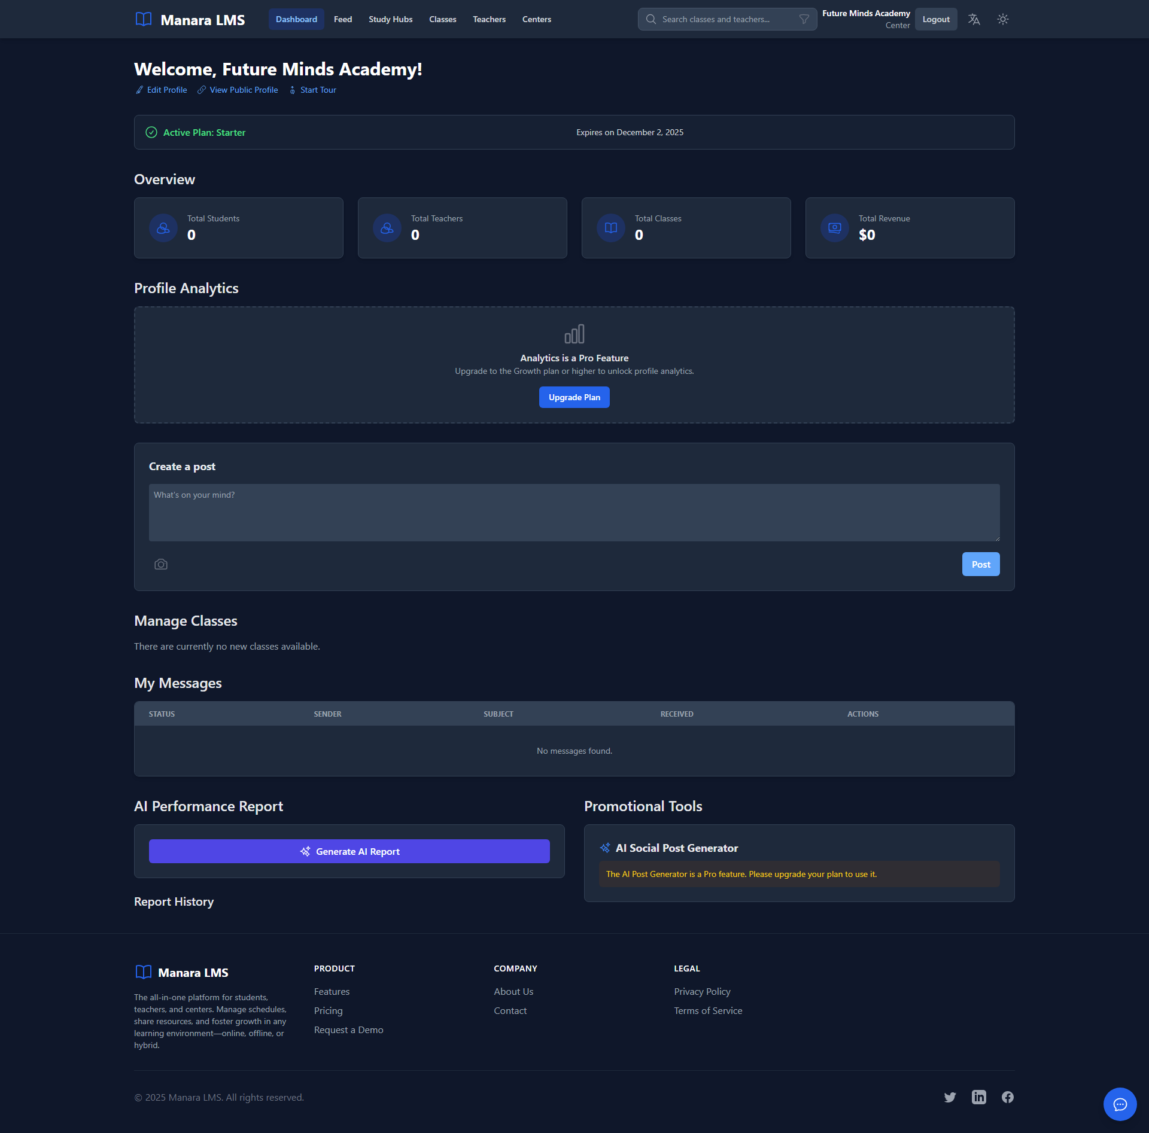Open the Twitter social link
The width and height of the screenshot is (1149, 1133).
pos(950,1097)
